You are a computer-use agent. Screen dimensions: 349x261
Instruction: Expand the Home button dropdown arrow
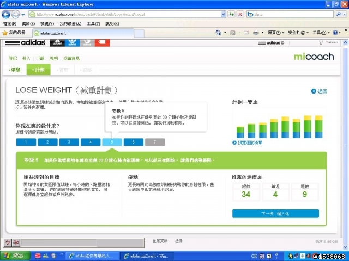225,33
